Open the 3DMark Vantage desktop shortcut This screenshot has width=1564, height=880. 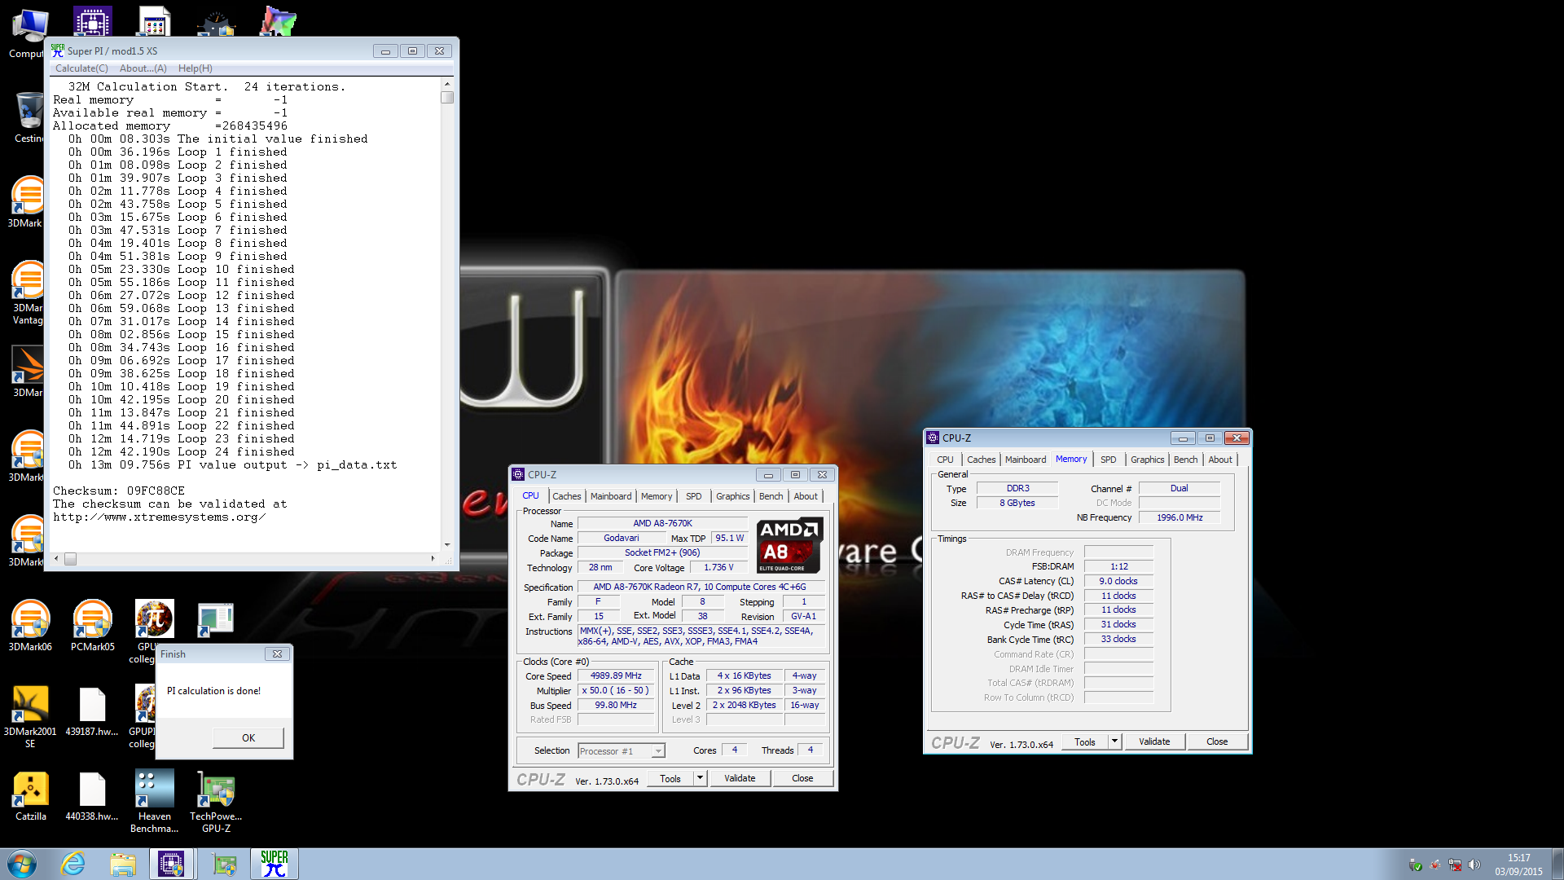[28, 293]
